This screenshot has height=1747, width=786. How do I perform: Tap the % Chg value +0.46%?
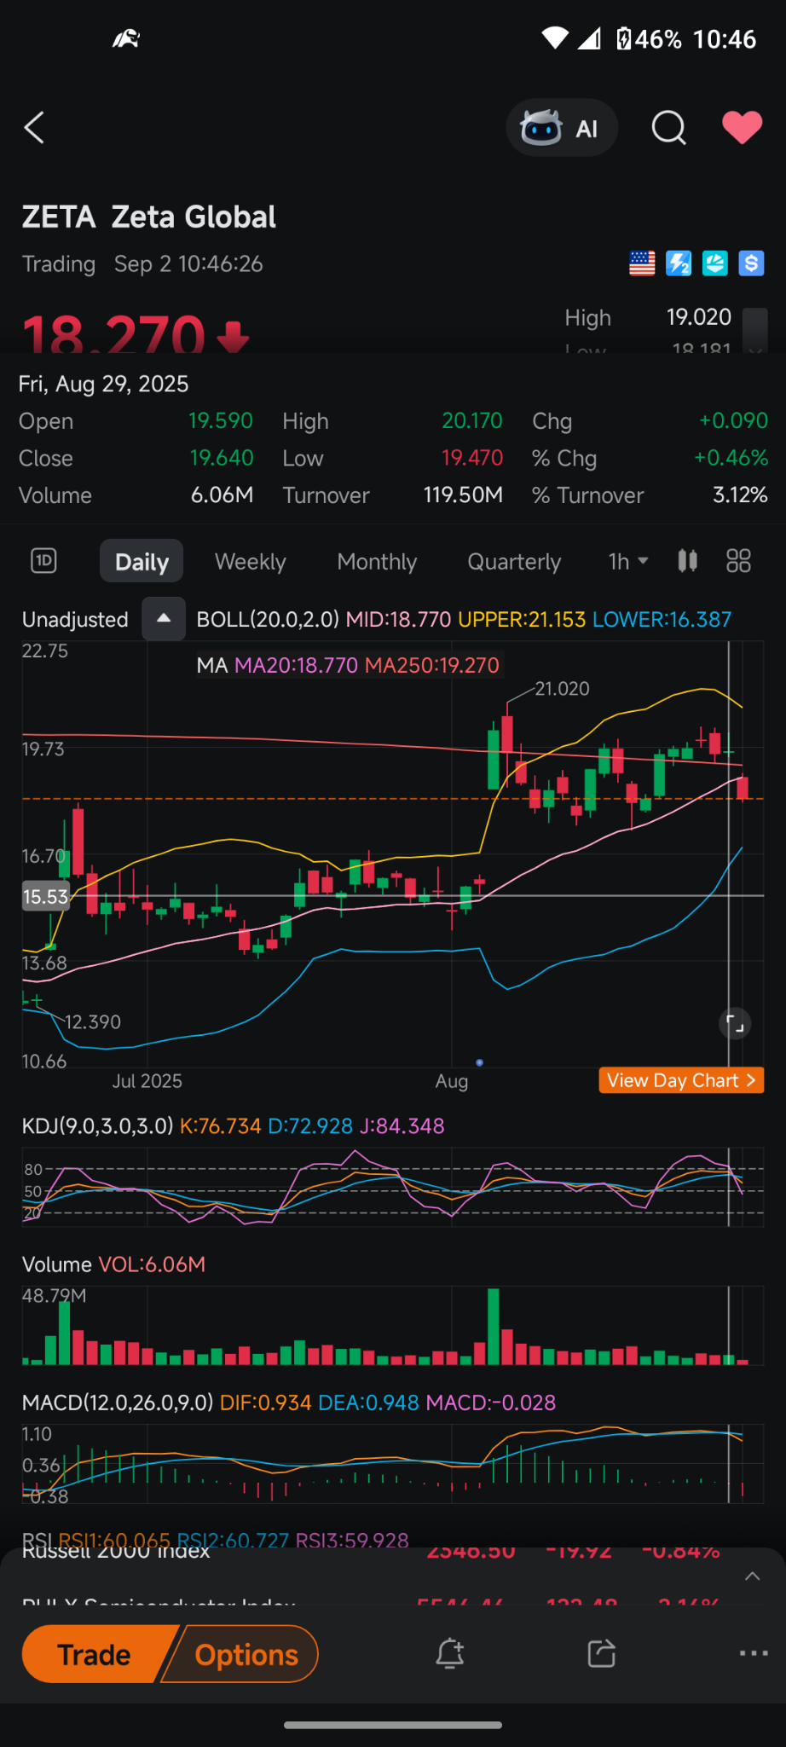(731, 458)
